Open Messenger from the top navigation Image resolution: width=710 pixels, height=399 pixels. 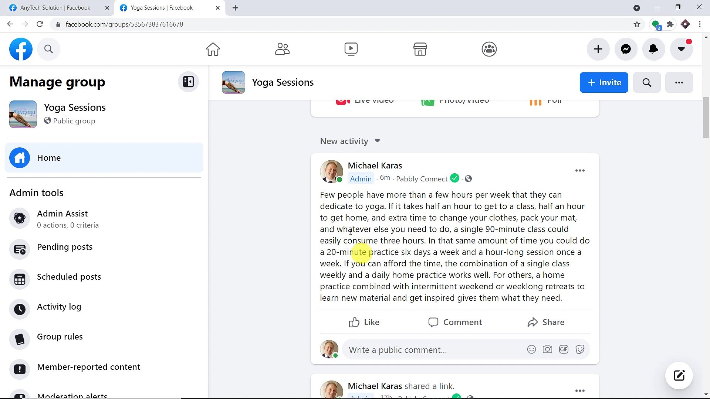(626, 49)
